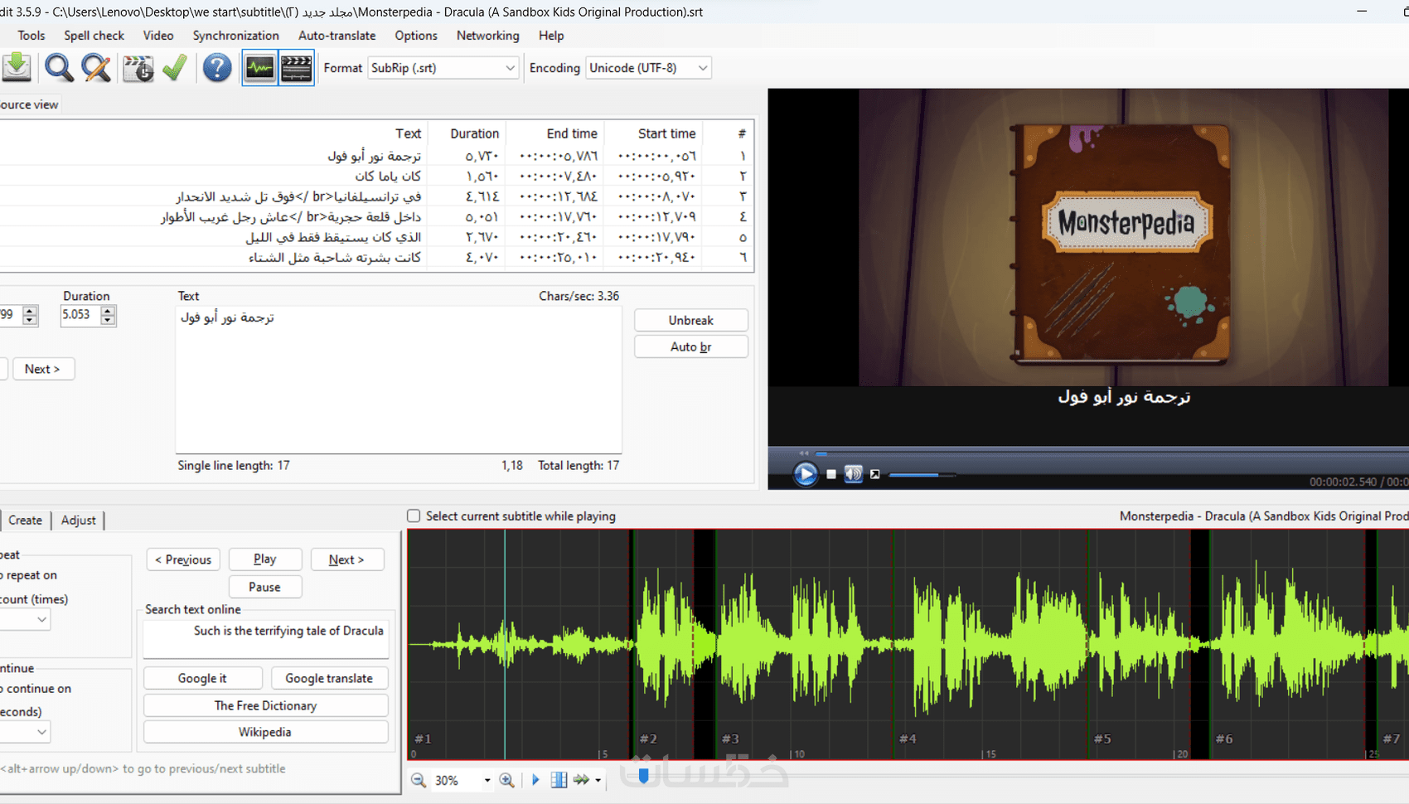
Task: Open the Tools menu
Action: pos(31,36)
